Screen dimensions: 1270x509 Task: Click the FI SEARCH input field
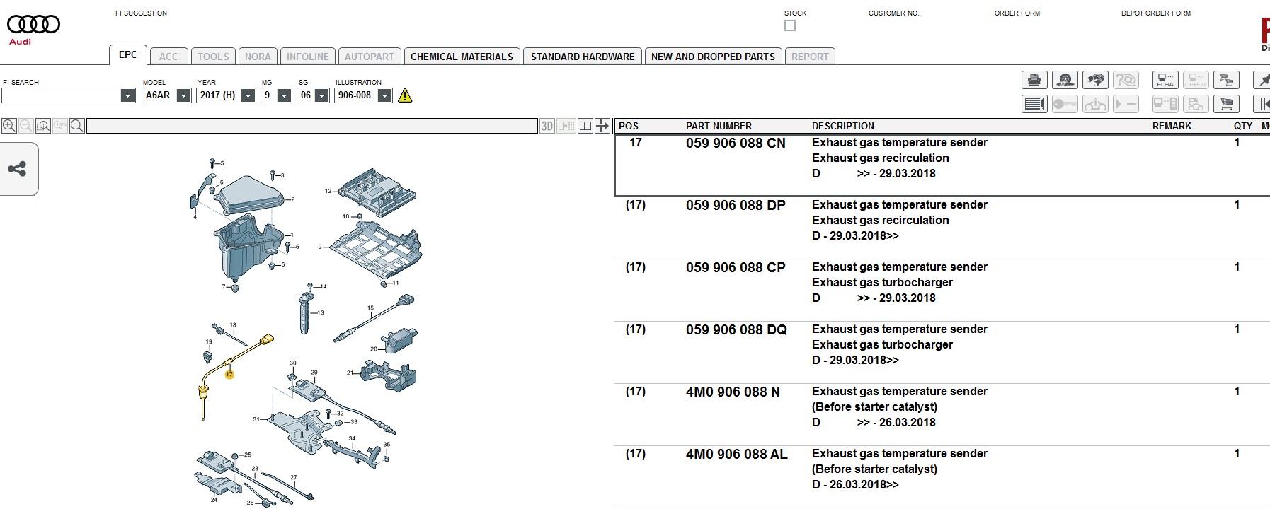(62, 95)
